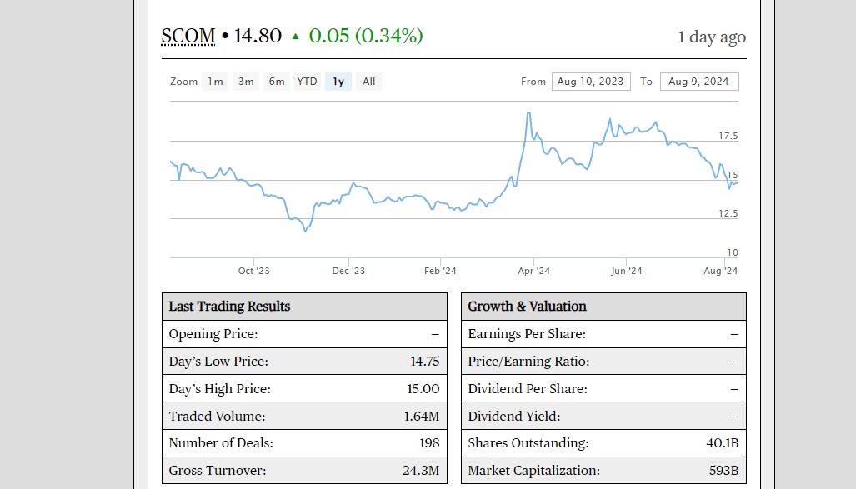This screenshot has width=856, height=489.
Task: Select the All zoom range
Action: pos(368,81)
